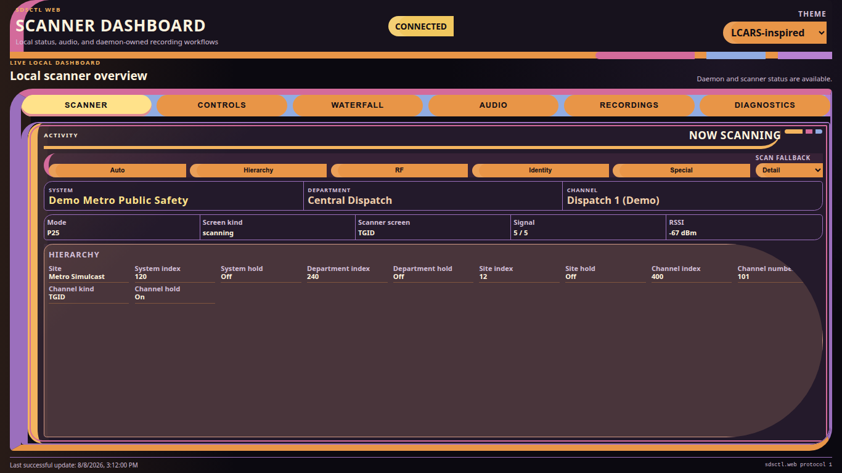Click the 'Local scanner overview' heading
The height and width of the screenshot is (473, 842).
78,76
